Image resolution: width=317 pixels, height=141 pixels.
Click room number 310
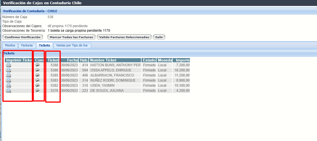point(85,86)
